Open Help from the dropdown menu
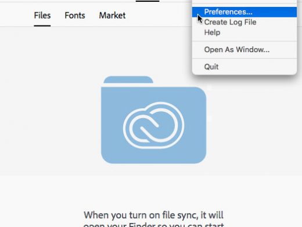302x227 pixels. [x=245, y=32]
